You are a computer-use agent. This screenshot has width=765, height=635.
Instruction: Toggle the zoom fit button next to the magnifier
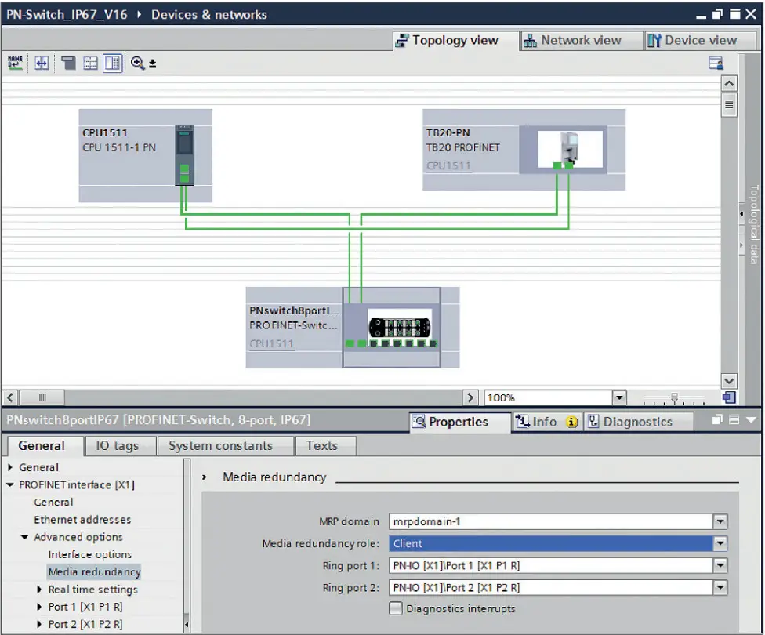click(x=154, y=63)
